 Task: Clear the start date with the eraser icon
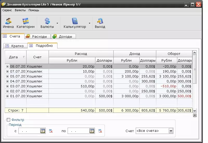pos(51,131)
